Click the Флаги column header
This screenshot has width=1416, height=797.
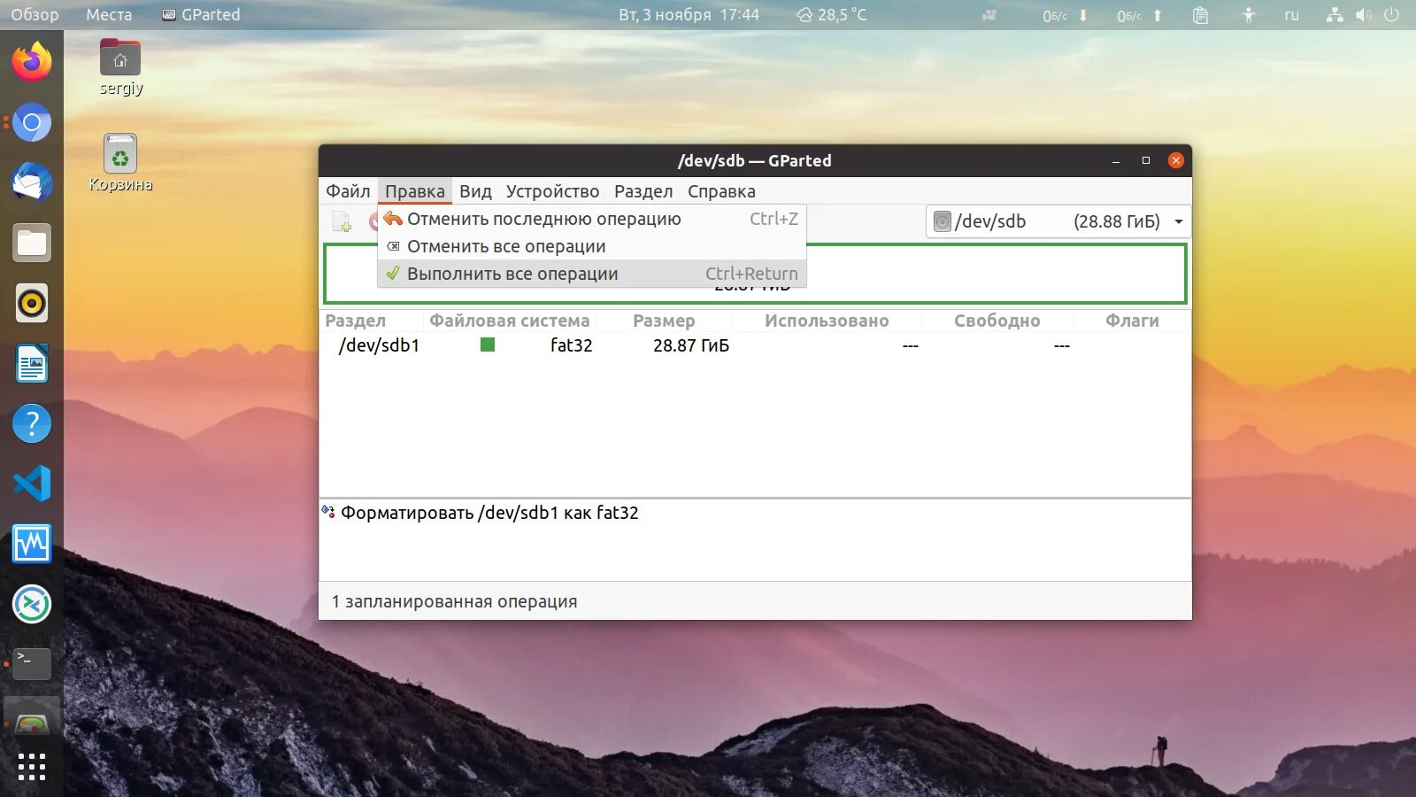[x=1132, y=321]
